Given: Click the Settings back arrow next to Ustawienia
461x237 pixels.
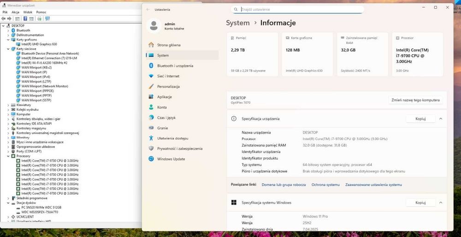Looking at the screenshot, I should pyautogui.click(x=148, y=9).
